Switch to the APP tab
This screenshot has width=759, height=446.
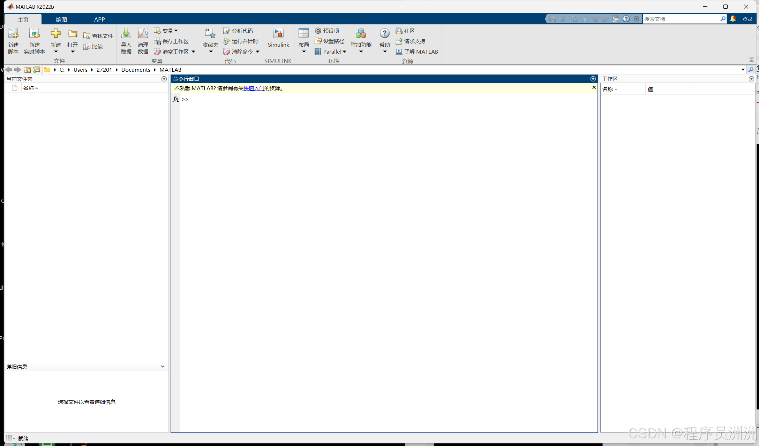99,19
